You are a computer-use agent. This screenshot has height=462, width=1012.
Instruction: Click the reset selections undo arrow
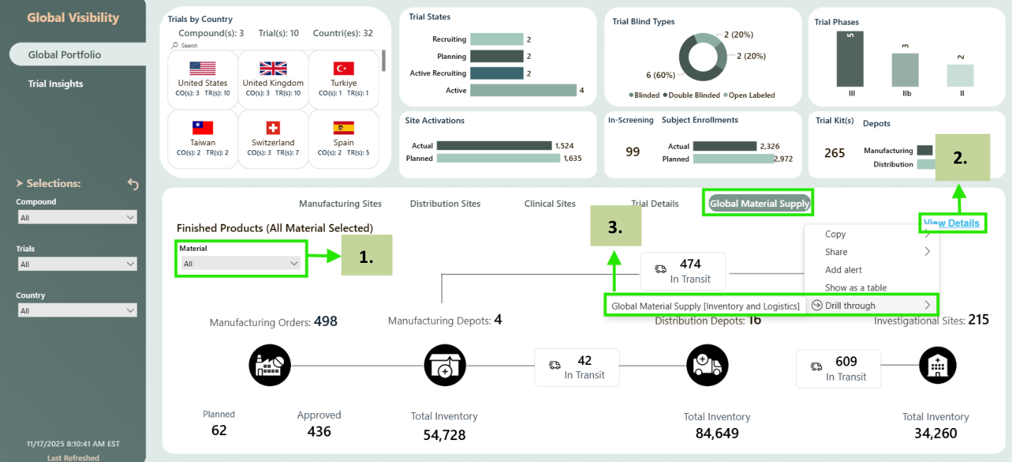pos(133,184)
